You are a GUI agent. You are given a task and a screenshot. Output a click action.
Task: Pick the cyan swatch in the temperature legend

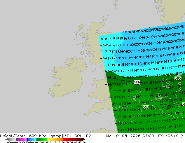[35, 139]
